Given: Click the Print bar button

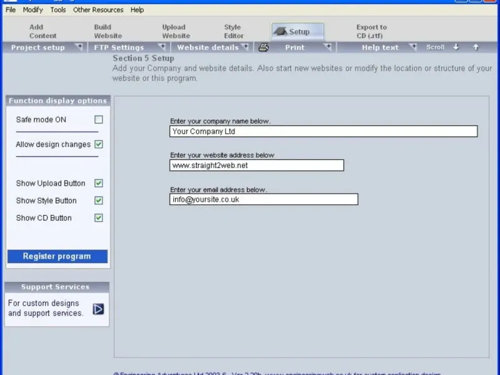Looking at the screenshot, I should tap(295, 47).
